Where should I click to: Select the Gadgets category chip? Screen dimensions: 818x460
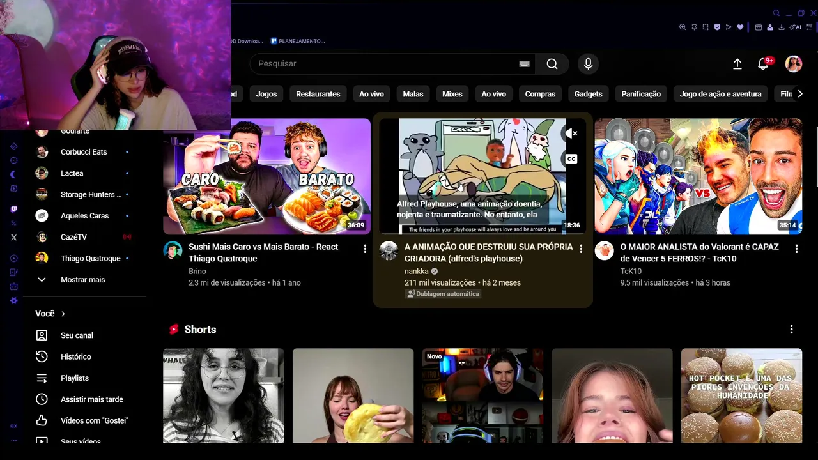click(588, 94)
